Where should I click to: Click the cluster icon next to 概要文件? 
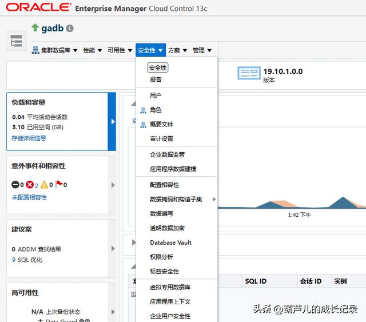click(143, 125)
